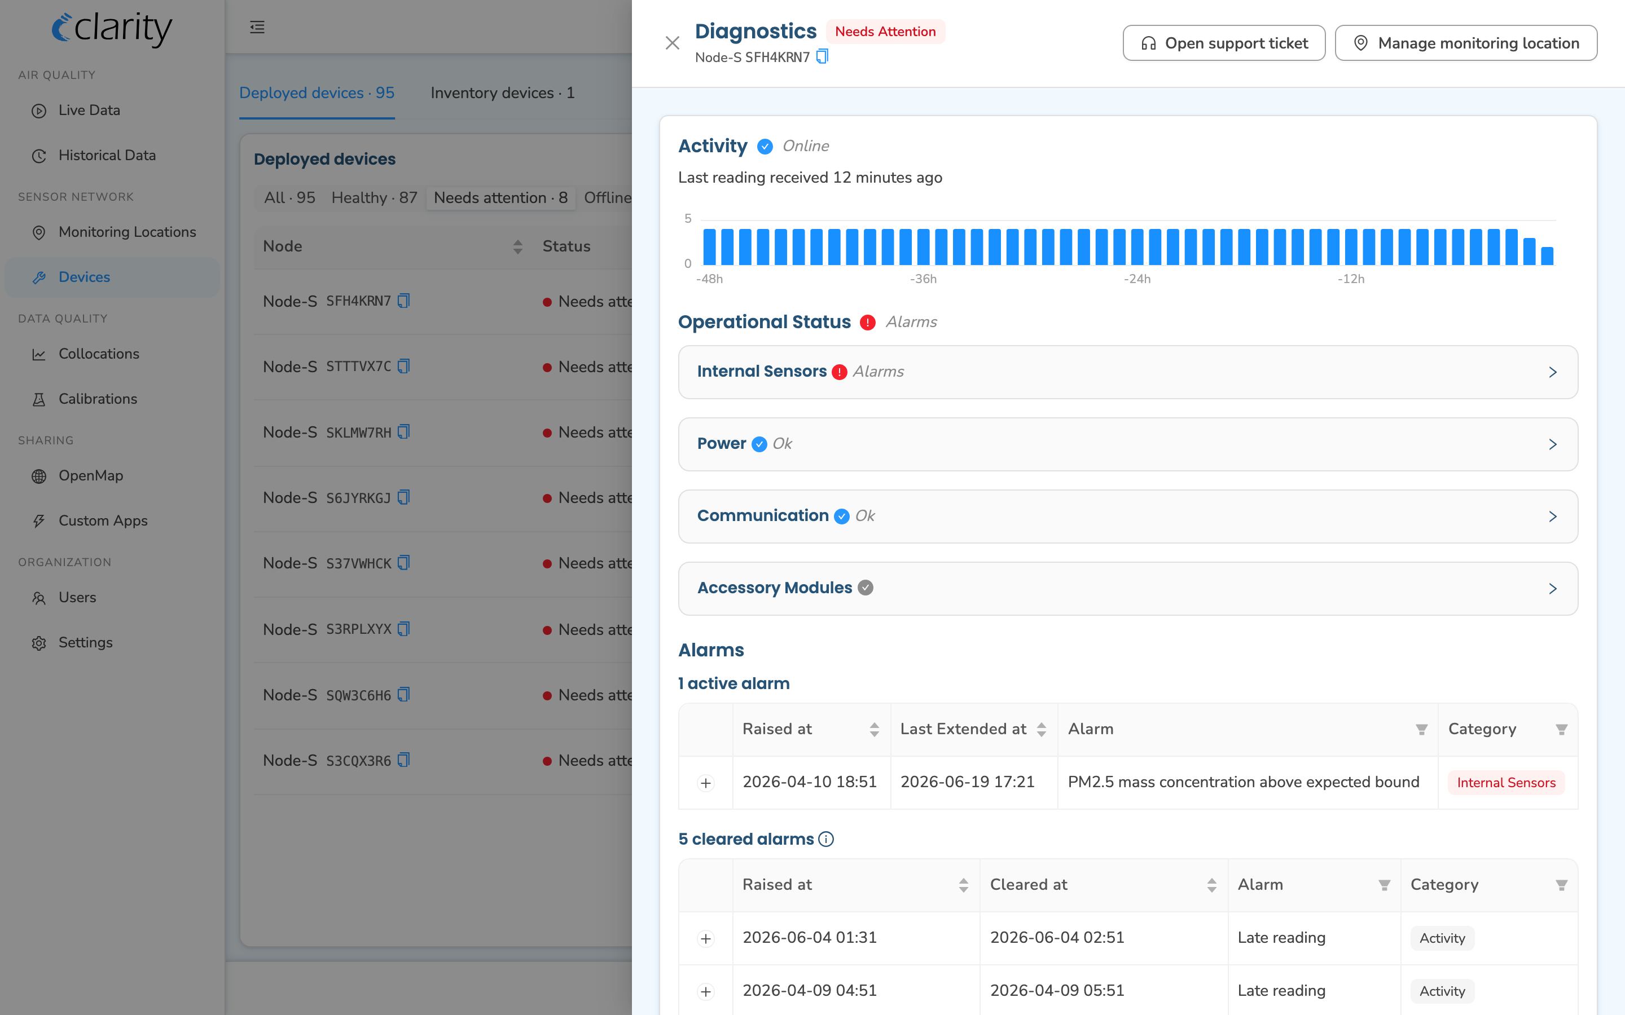Image resolution: width=1625 pixels, height=1015 pixels.
Task: Click the last bar in Activity chart
Action: pyautogui.click(x=1547, y=256)
